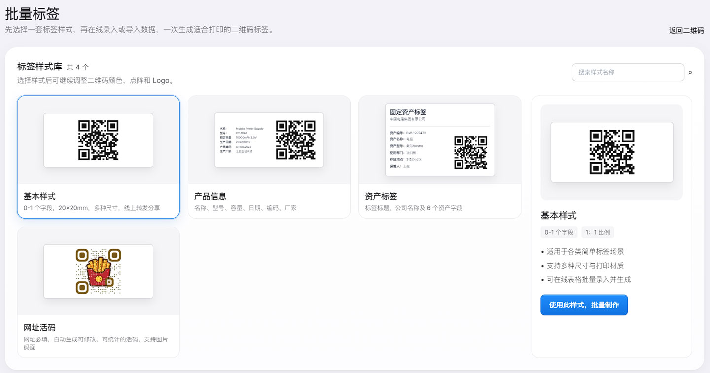Screen dimensions: 710x373
Task: Click the 资产标签 card title
Action: pos(381,196)
